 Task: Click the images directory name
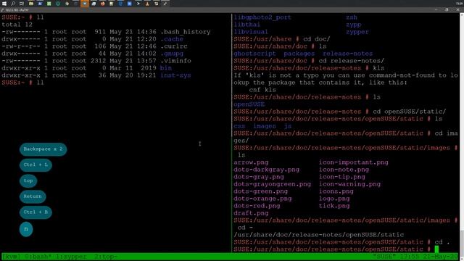(x=265, y=126)
